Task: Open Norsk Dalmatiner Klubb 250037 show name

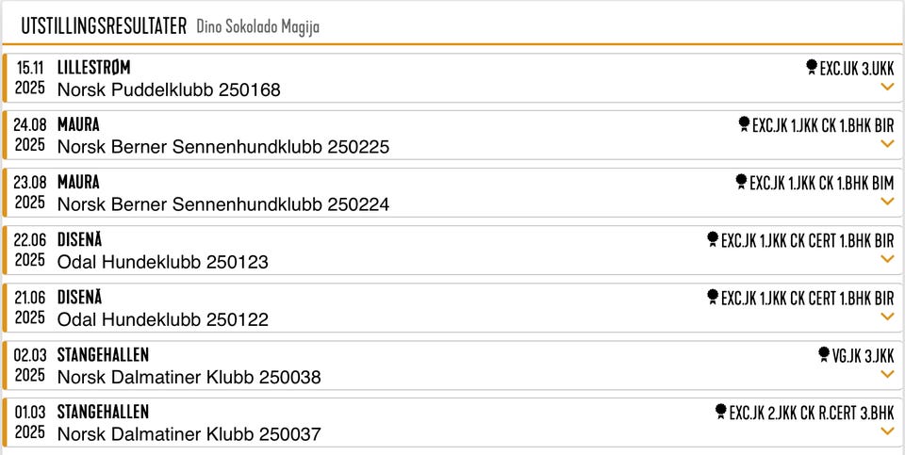Action: [189, 434]
